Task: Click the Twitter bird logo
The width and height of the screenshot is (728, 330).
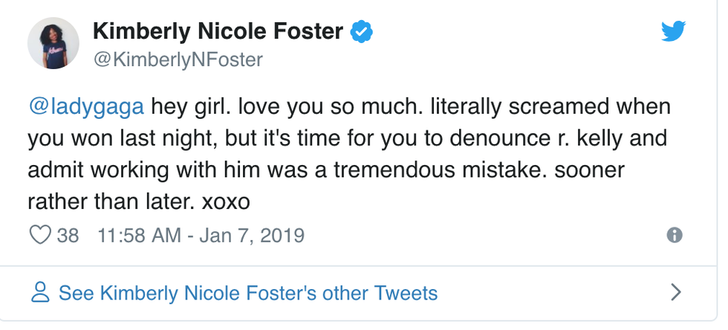Action: 675,30
